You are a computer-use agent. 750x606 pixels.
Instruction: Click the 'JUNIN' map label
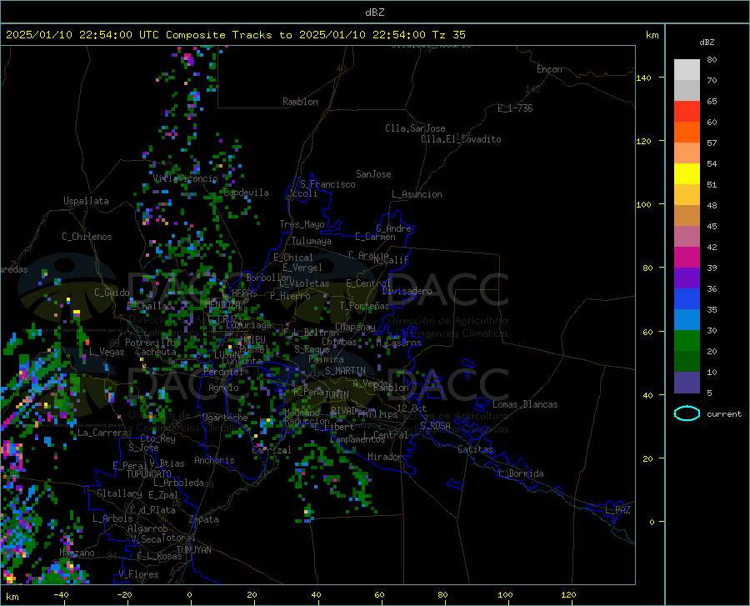(x=337, y=394)
